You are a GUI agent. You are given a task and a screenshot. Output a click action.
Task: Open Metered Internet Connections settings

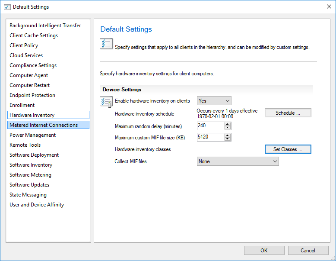(48, 125)
